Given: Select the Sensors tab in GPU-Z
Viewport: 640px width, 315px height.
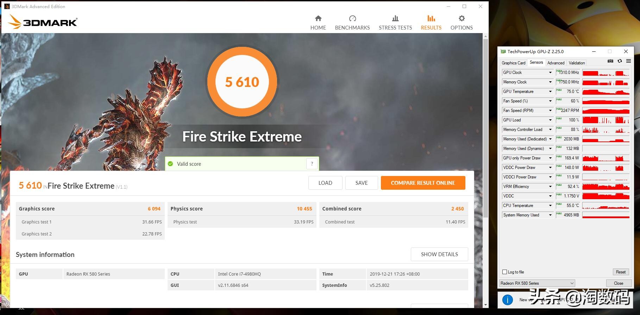Looking at the screenshot, I should tap(536, 62).
